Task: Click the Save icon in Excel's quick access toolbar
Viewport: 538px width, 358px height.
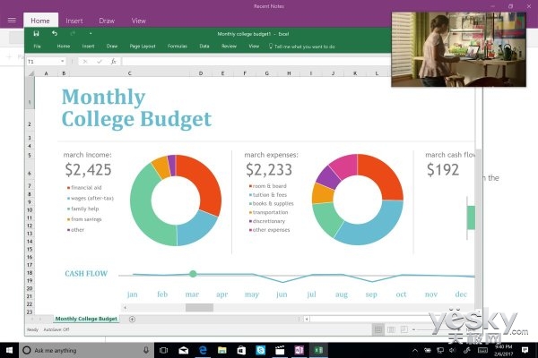Action: (36, 33)
